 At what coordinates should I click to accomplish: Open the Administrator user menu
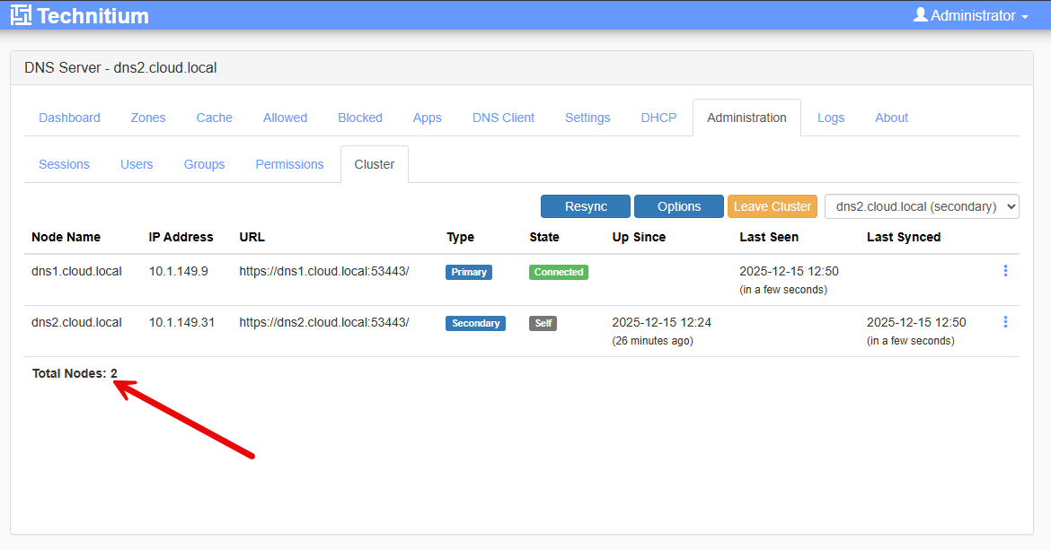(970, 15)
